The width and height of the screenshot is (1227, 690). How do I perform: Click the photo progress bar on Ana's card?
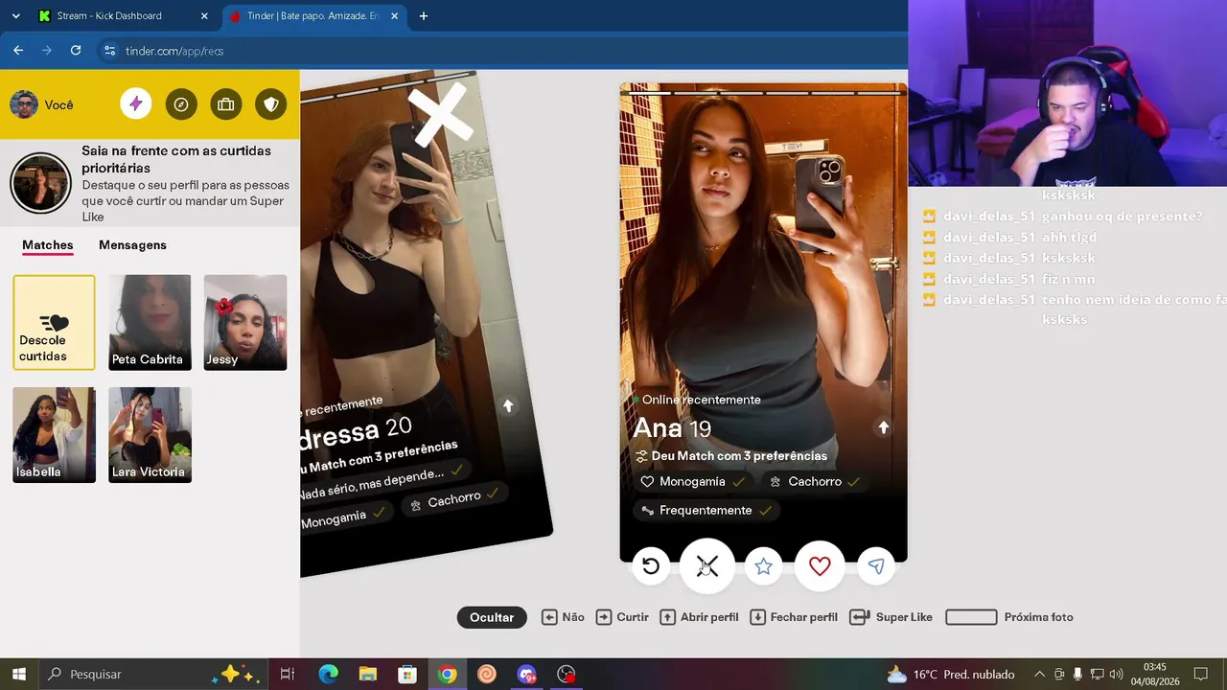click(x=763, y=93)
